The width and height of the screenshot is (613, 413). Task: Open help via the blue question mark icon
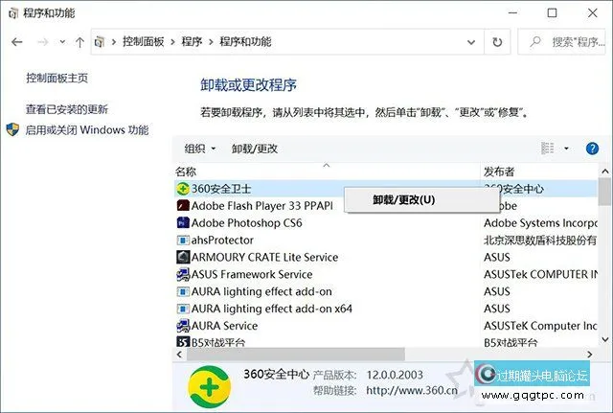(x=592, y=149)
